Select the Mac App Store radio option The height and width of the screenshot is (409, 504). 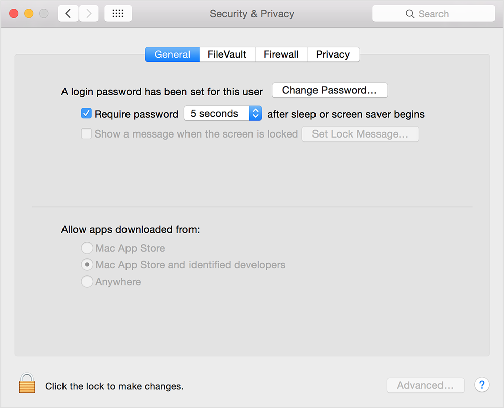coord(87,248)
